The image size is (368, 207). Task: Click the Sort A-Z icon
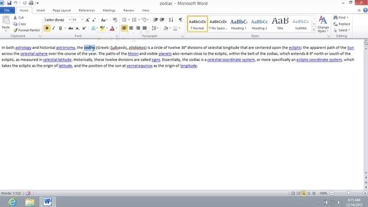click(171, 20)
